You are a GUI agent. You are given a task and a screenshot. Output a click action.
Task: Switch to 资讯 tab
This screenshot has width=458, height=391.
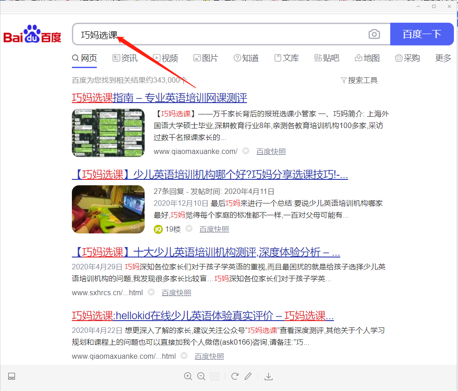[125, 58]
